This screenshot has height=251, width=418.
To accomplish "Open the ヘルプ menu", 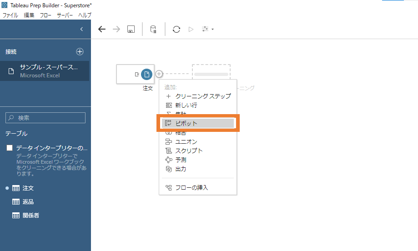I will coord(85,15).
